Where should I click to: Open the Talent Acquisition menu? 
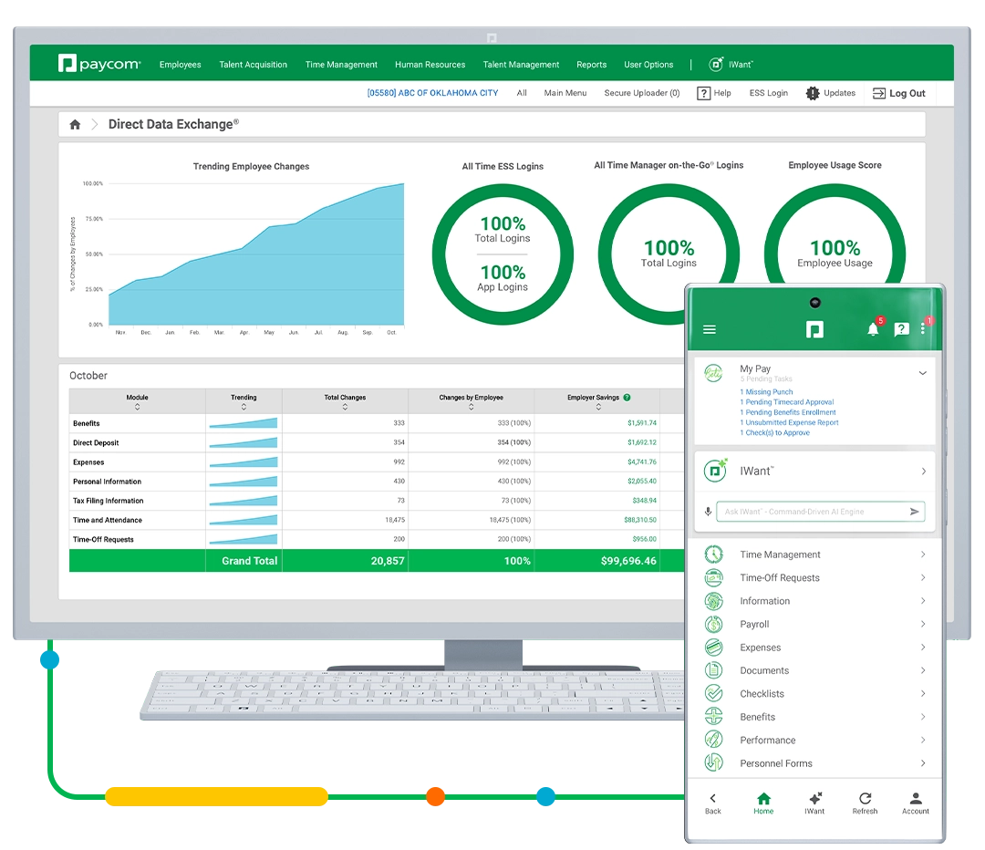253,65
